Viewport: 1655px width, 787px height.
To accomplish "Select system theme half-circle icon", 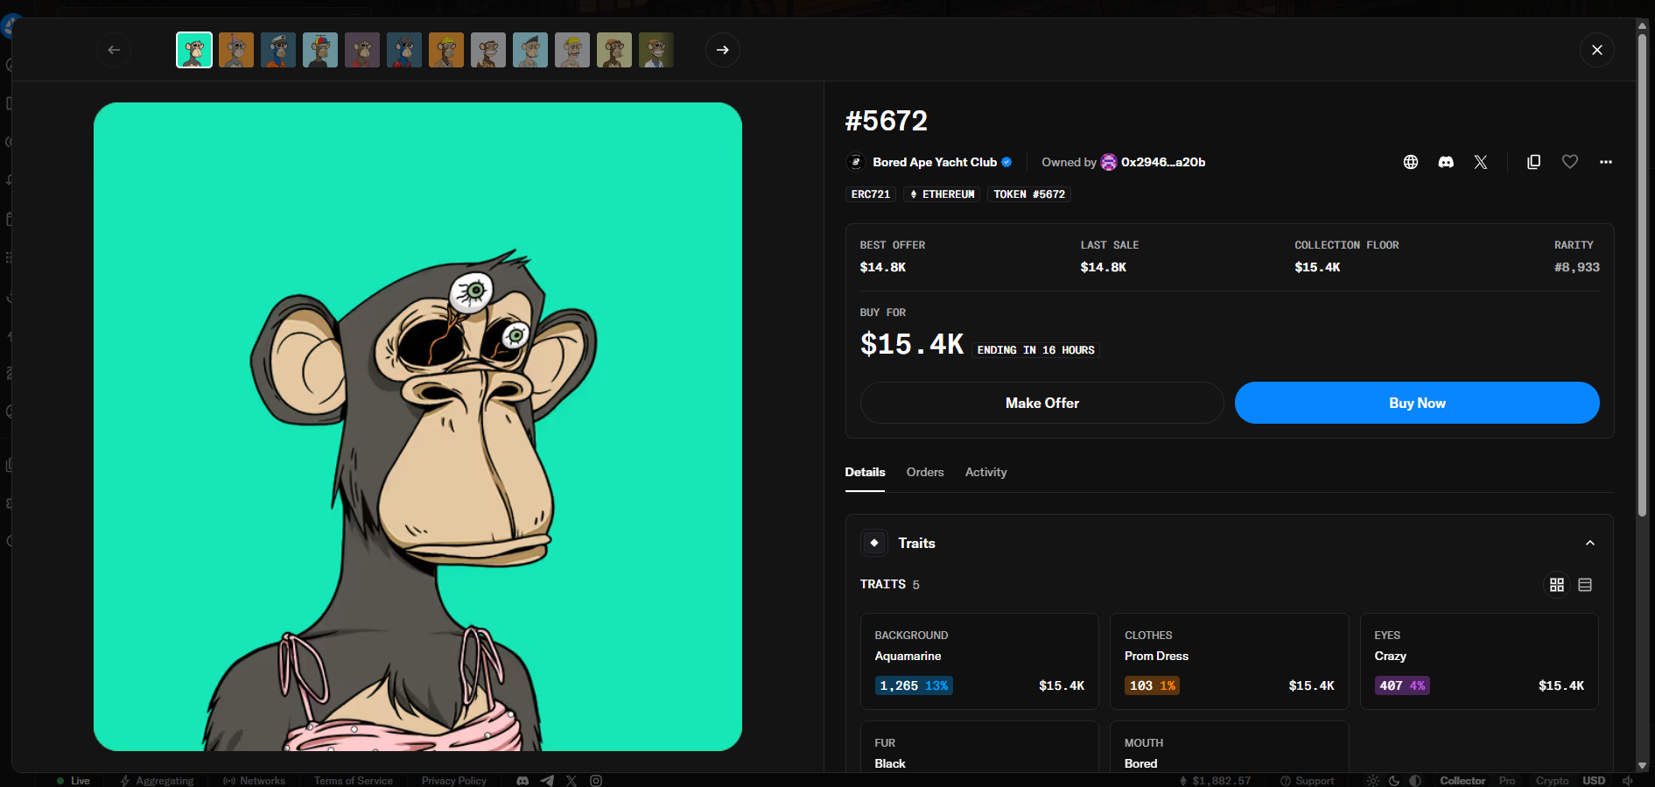I will pyautogui.click(x=1415, y=781).
